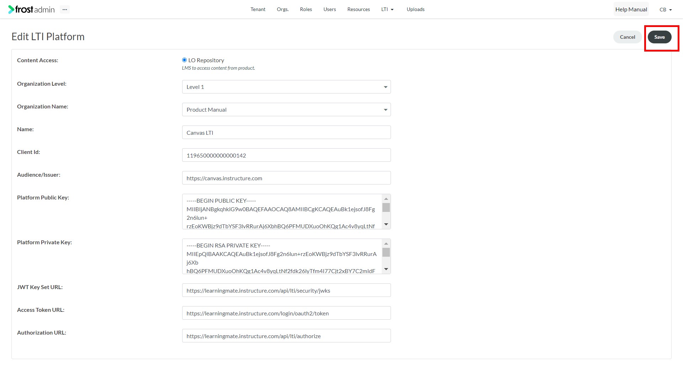Click up arrow in Public Key scrollbar
The height and width of the screenshot is (384, 683).
click(386, 199)
